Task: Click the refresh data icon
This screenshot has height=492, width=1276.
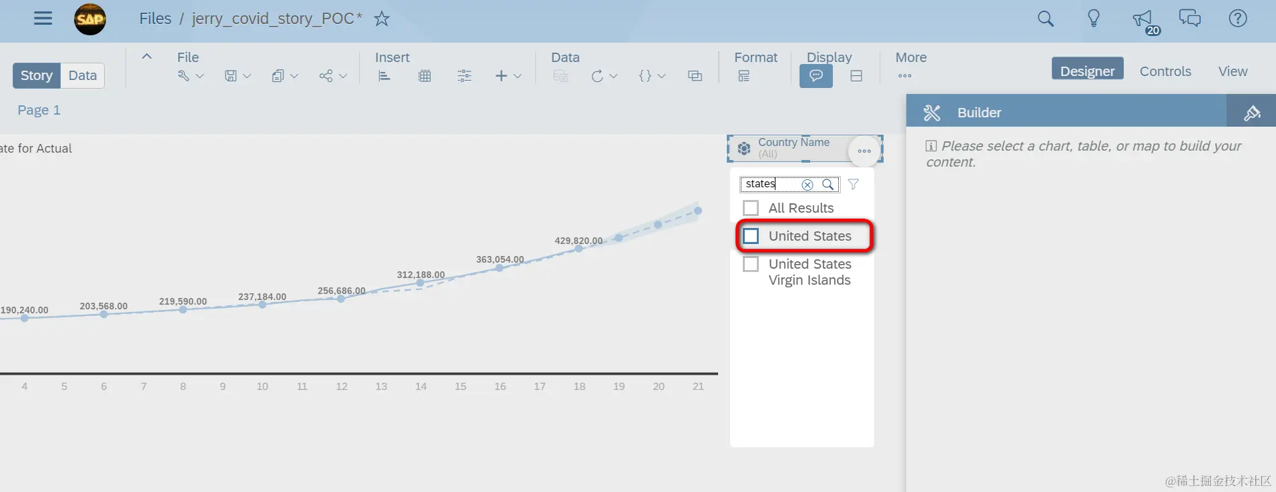Action: point(597,76)
